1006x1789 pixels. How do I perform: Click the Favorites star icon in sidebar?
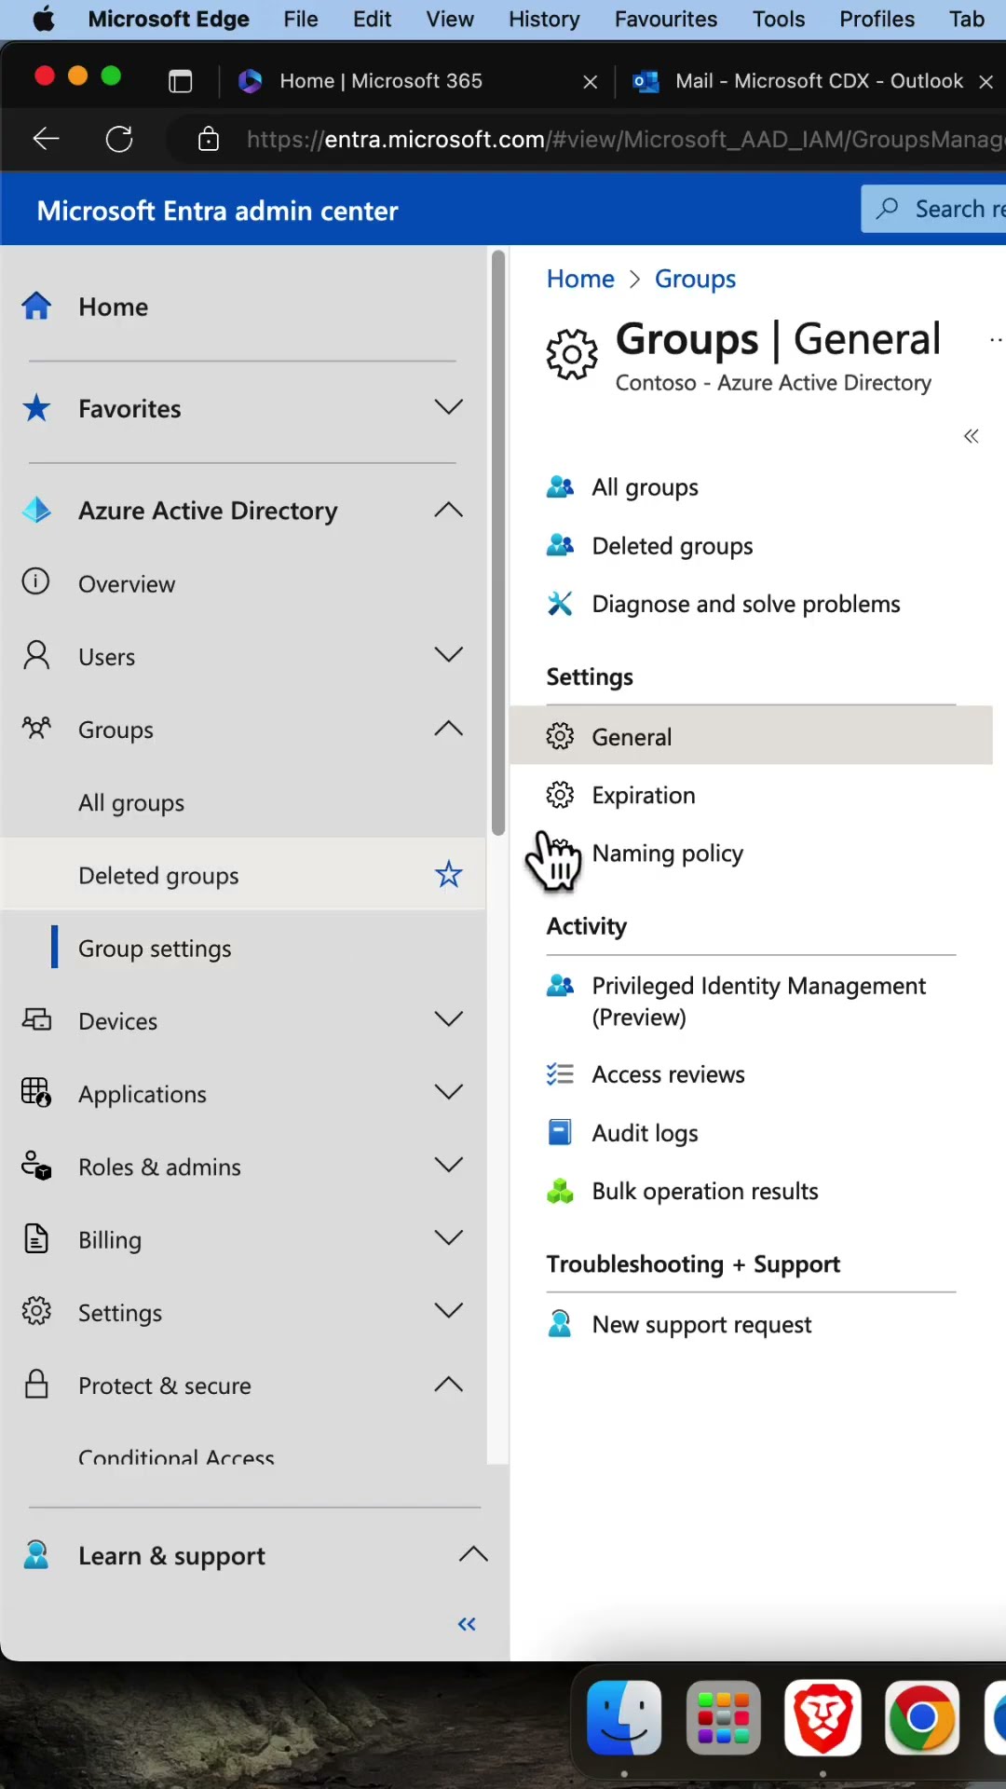36,408
